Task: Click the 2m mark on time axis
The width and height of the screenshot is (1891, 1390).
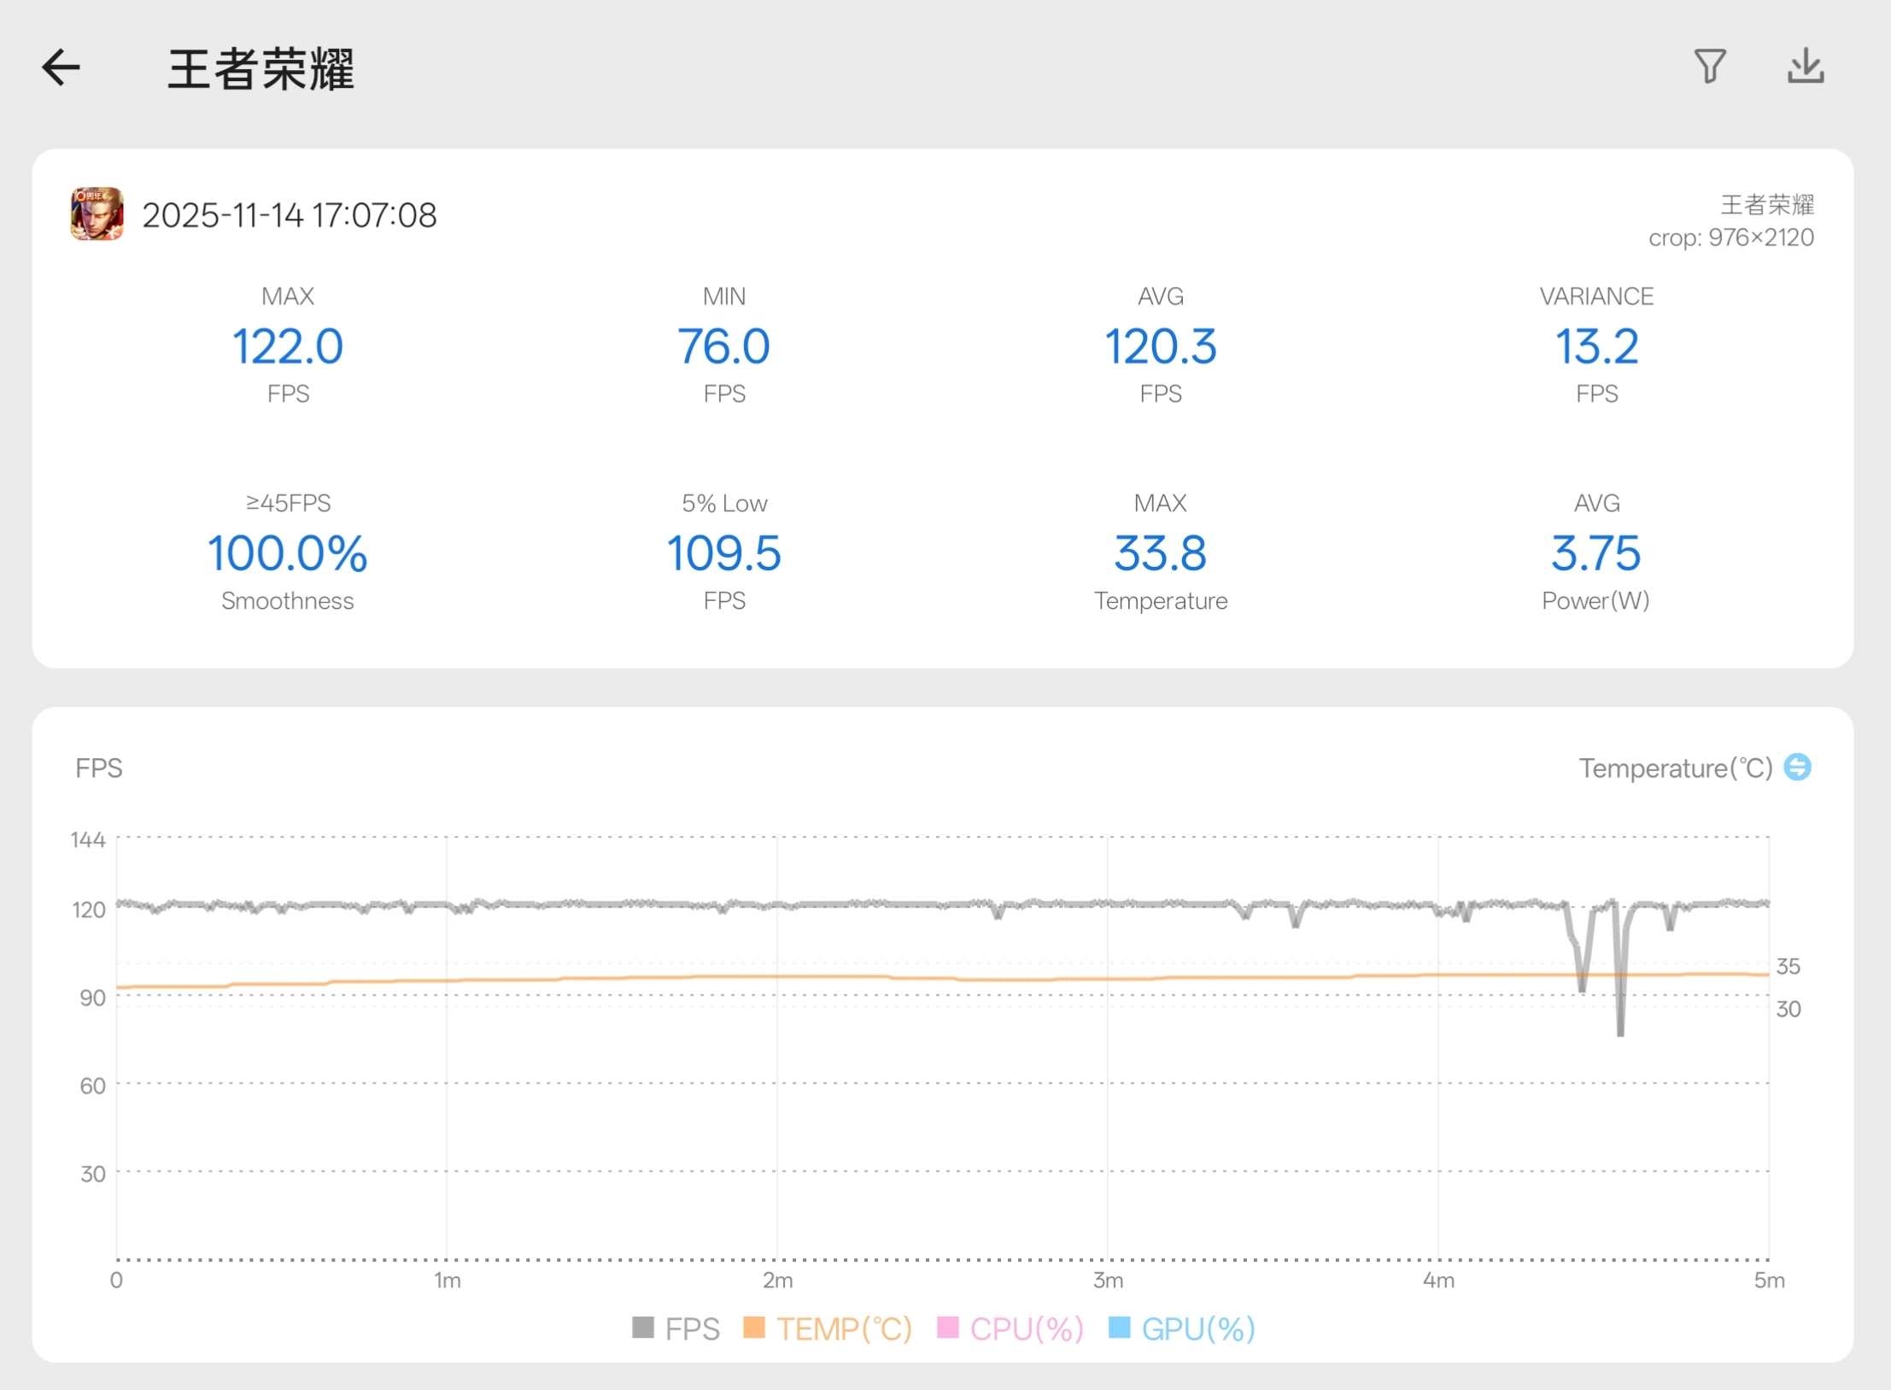Action: pyautogui.click(x=777, y=1280)
